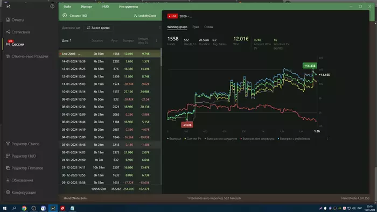This screenshot has width=377, height=212.
Task: Switch to the Столы tab
Action: tap(209, 27)
